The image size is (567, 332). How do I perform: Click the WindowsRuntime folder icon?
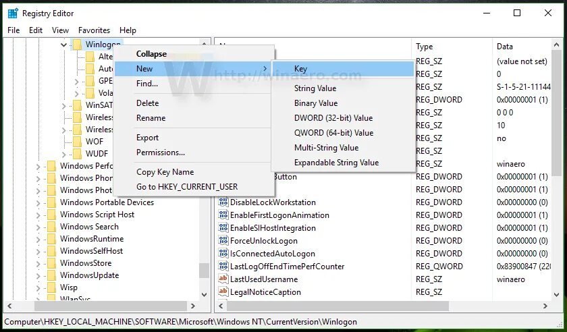[52, 239]
